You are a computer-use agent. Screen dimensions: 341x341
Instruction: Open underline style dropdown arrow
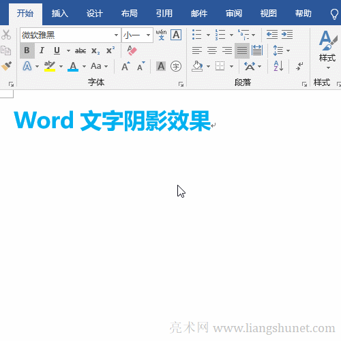click(68, 50)
